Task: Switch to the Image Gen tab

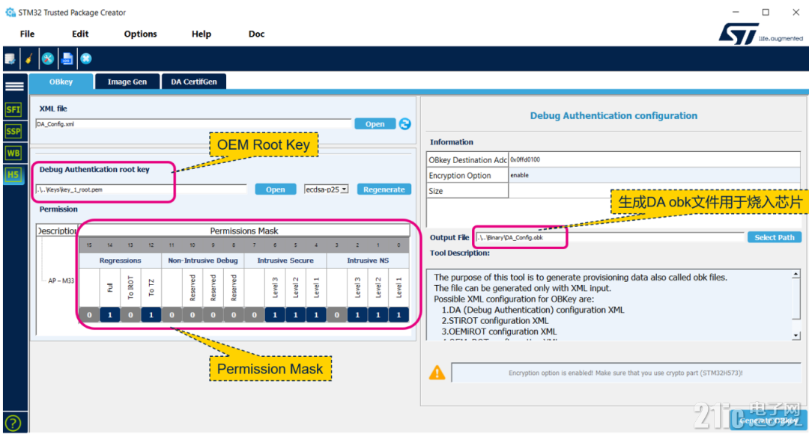Action: pos(127,82)
